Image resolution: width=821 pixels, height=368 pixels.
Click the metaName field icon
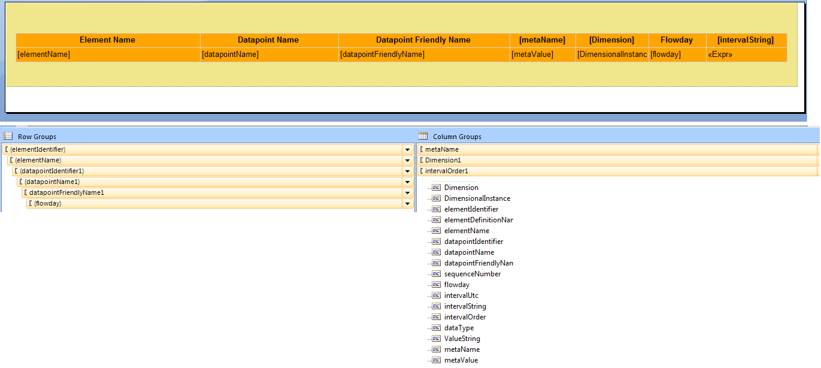(436, 349)
